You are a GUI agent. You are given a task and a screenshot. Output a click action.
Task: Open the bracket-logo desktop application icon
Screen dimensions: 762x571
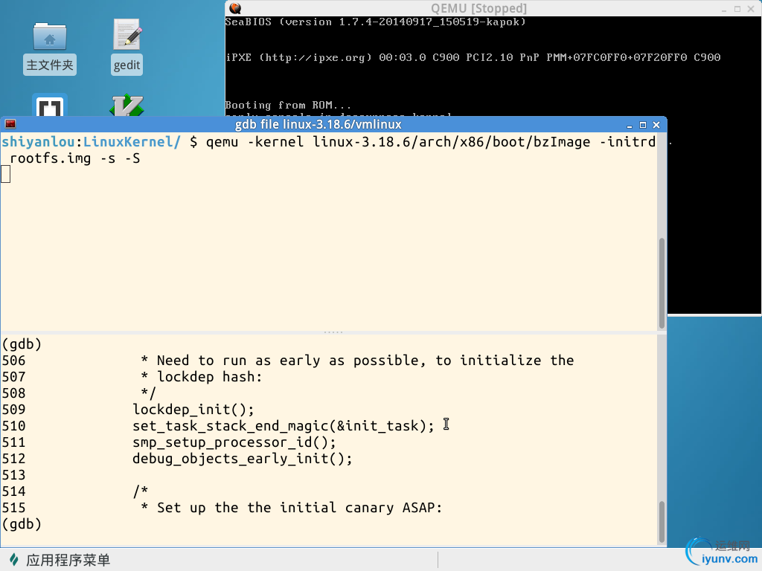pos(50,105)
